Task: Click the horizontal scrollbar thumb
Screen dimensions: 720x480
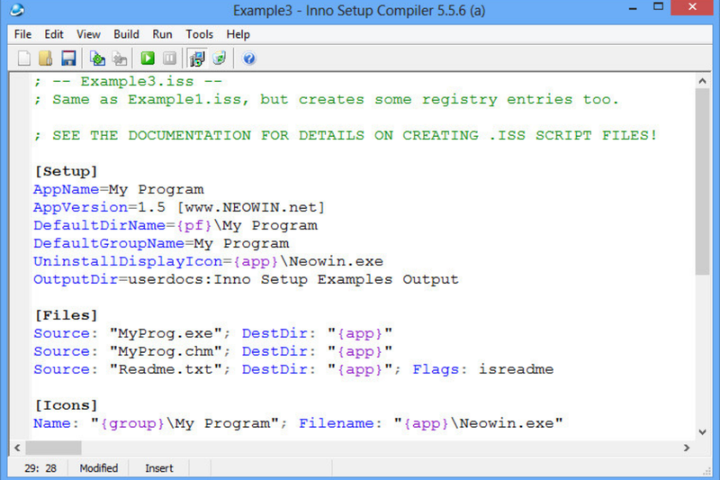Action: click(x=53, y=448)
